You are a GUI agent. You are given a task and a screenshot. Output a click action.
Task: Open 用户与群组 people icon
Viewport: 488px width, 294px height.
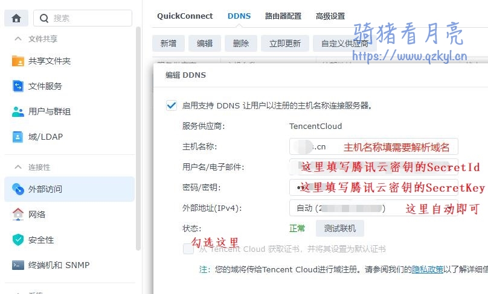point(18,111)
